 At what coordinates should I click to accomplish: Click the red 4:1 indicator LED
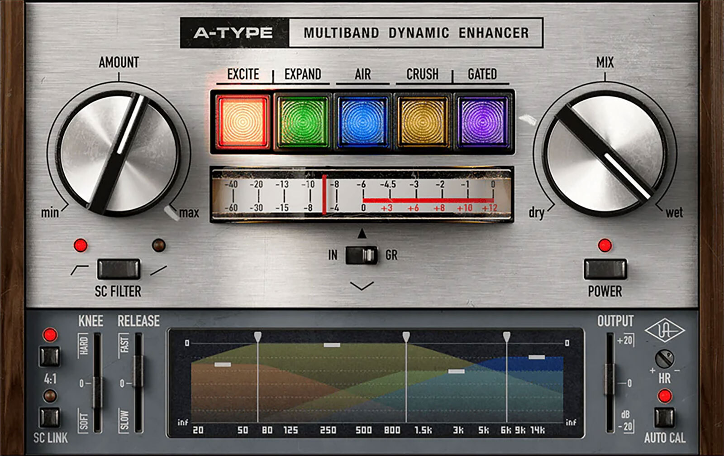pos(50,335)
